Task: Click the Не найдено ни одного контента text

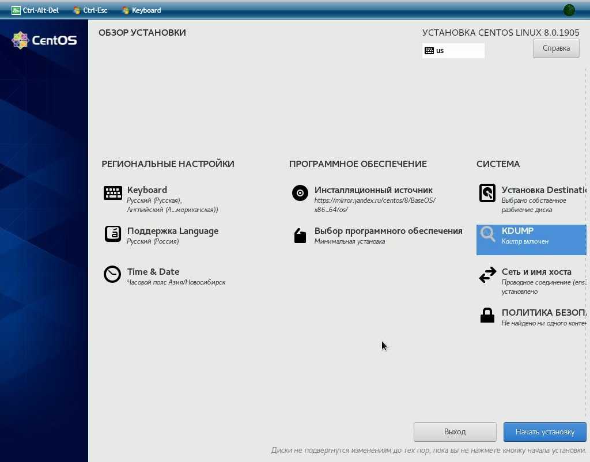Action: click(x=544, y=323)
